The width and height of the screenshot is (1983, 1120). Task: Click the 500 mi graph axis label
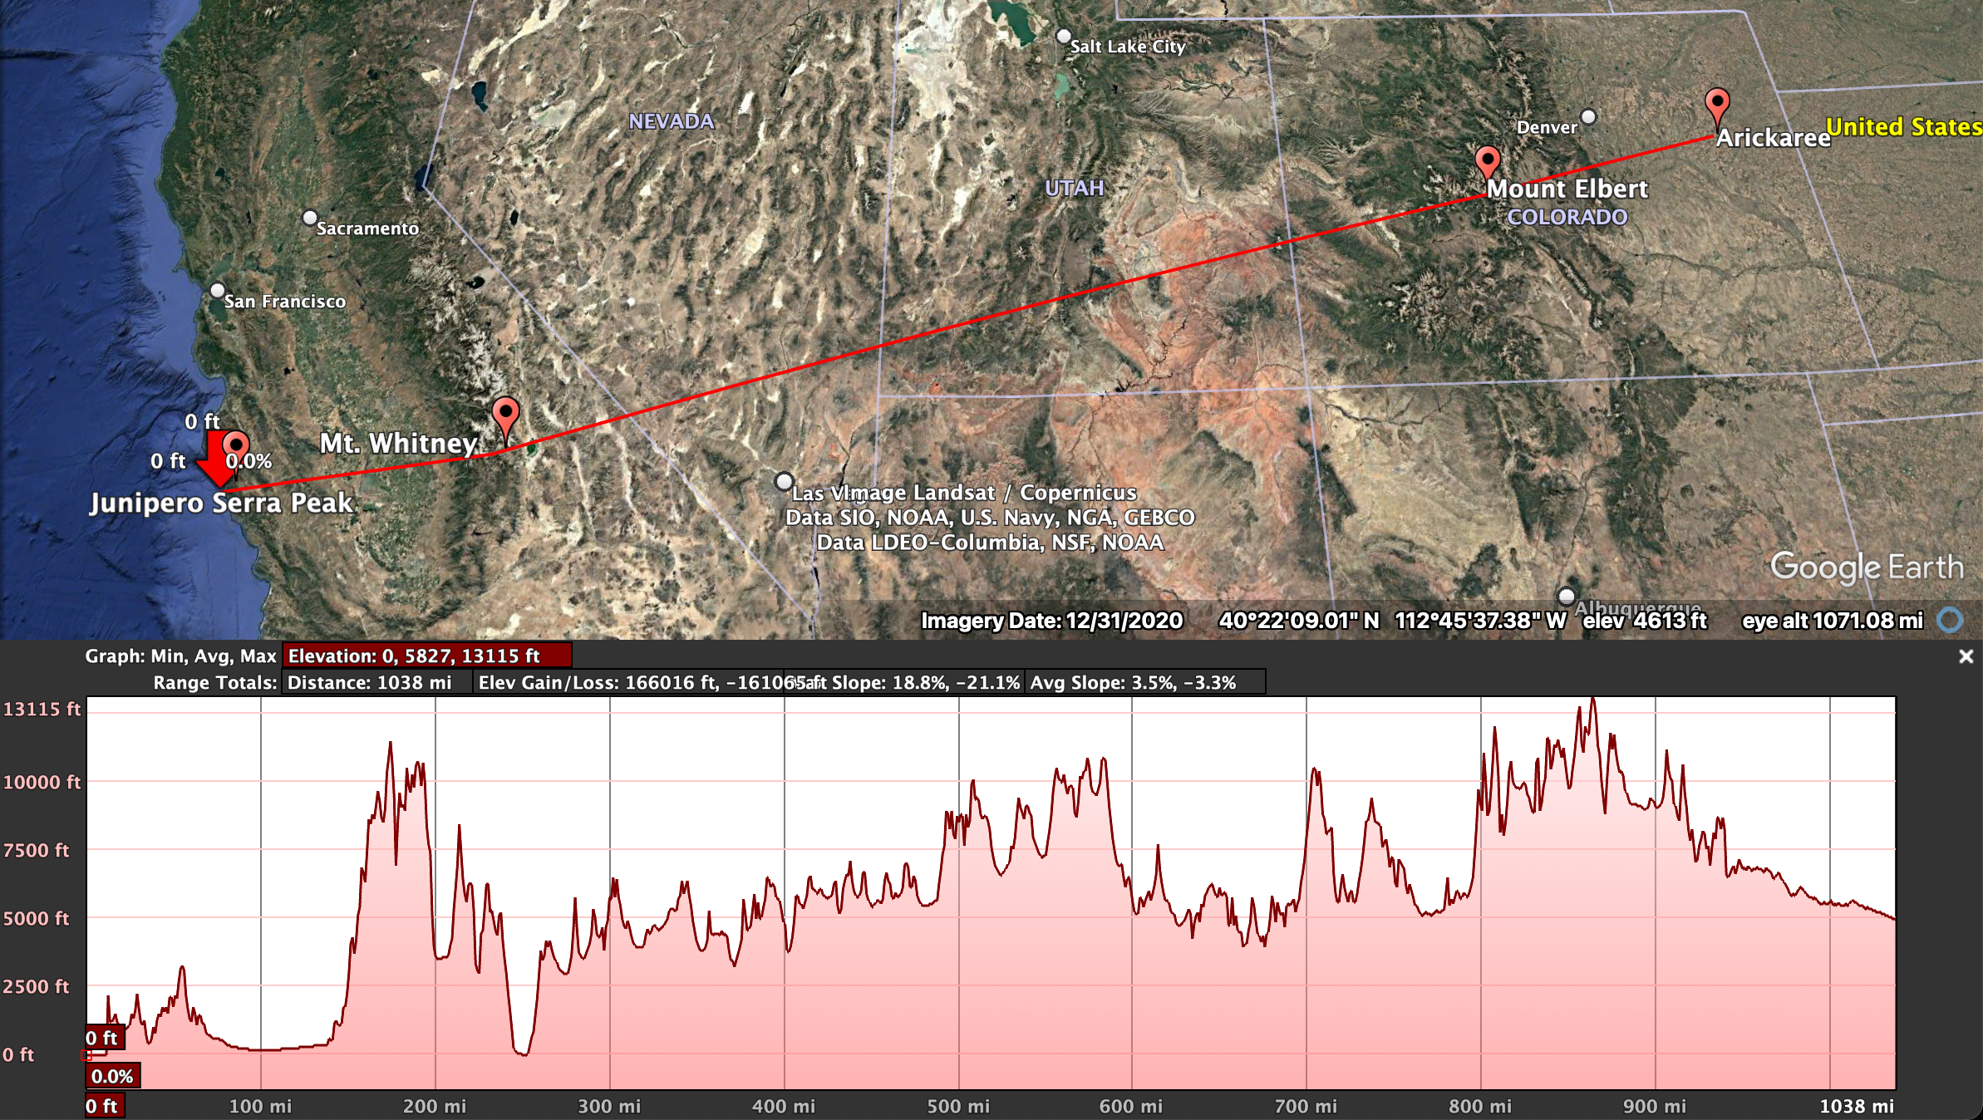pos(957,1106)
